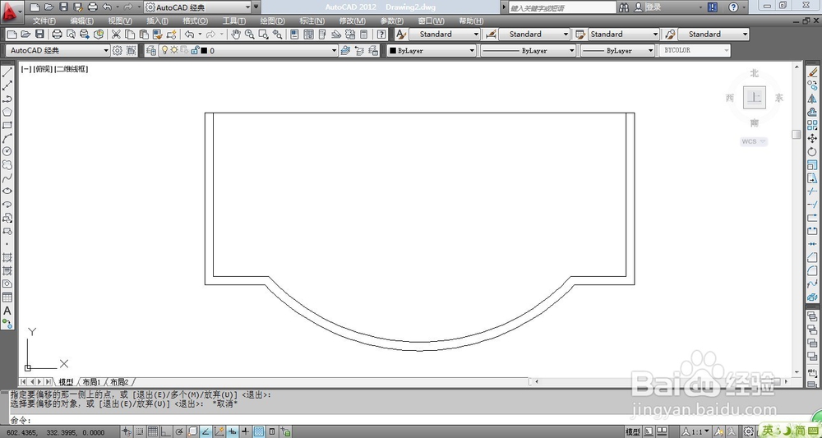
Task: Click the Plot printer icon in standard toolbar
Action: pos(58,34)
